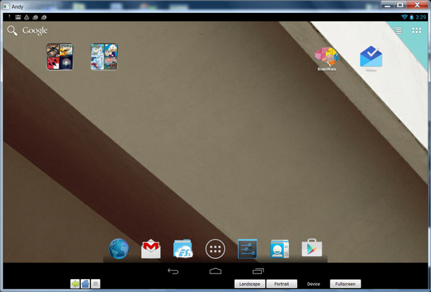Open the grid view icon at top right

(417, 31)
